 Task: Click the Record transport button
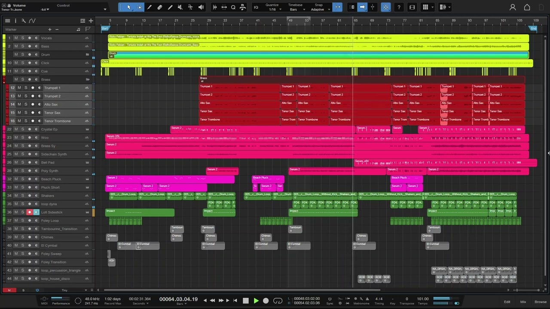(x=266, y=301)
